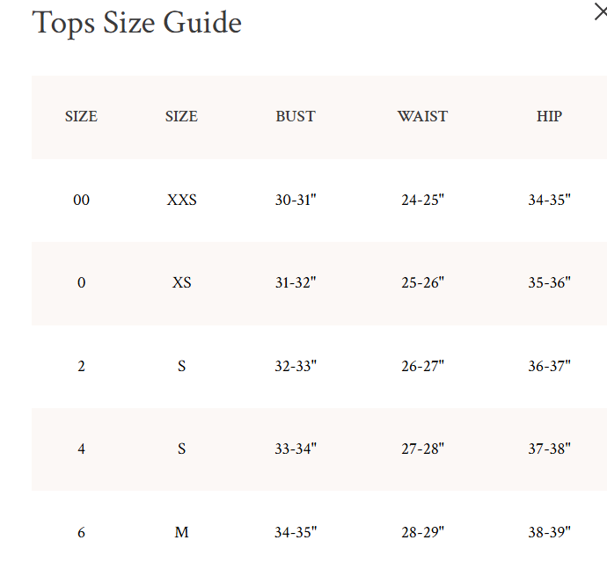Select the 31-32" bust value
Viewport: 607px width, 562px height.
(x=296, y=283)
